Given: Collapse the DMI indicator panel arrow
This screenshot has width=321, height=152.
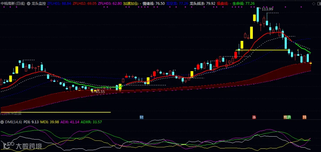Looking at the screenshot, I should pyautogui.click(x=2, y=122).
